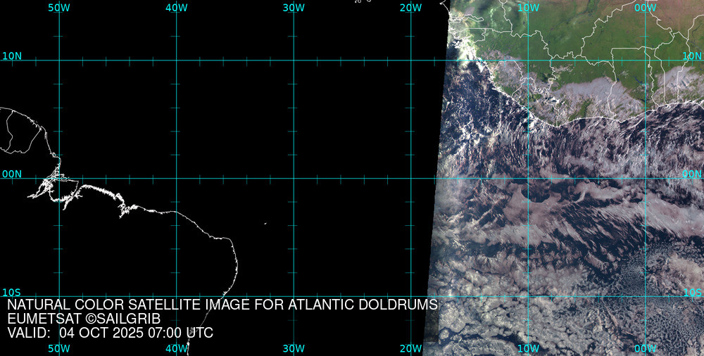Click the 10S latitude label on the right side
Image resolution: width=704 pixels, height=356 pixels.
tap(693, 292)
